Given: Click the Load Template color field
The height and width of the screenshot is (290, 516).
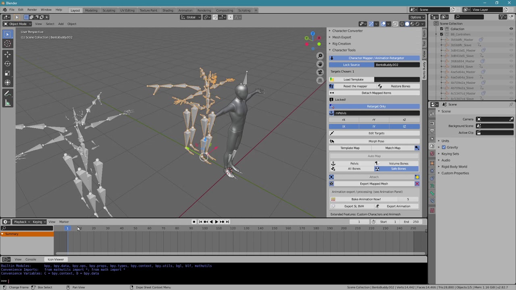Looking at the screenshot, I should (x=397, y=80).
